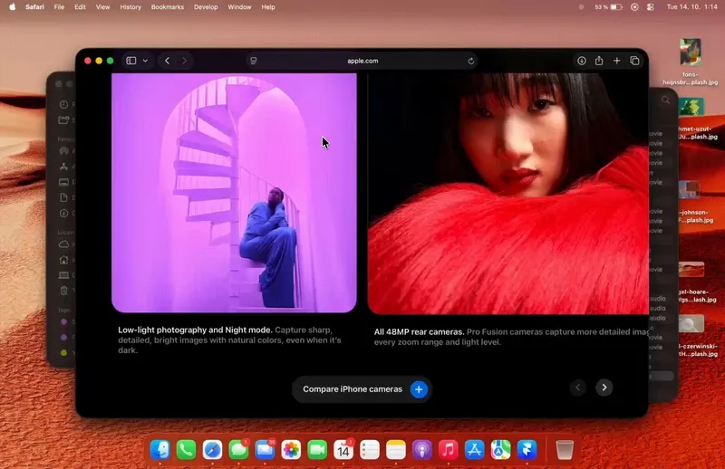Select hmet-uzut desktop image file
Image resolution: width=725 pixels, height=469 pixels.
[x=698, y=119]
